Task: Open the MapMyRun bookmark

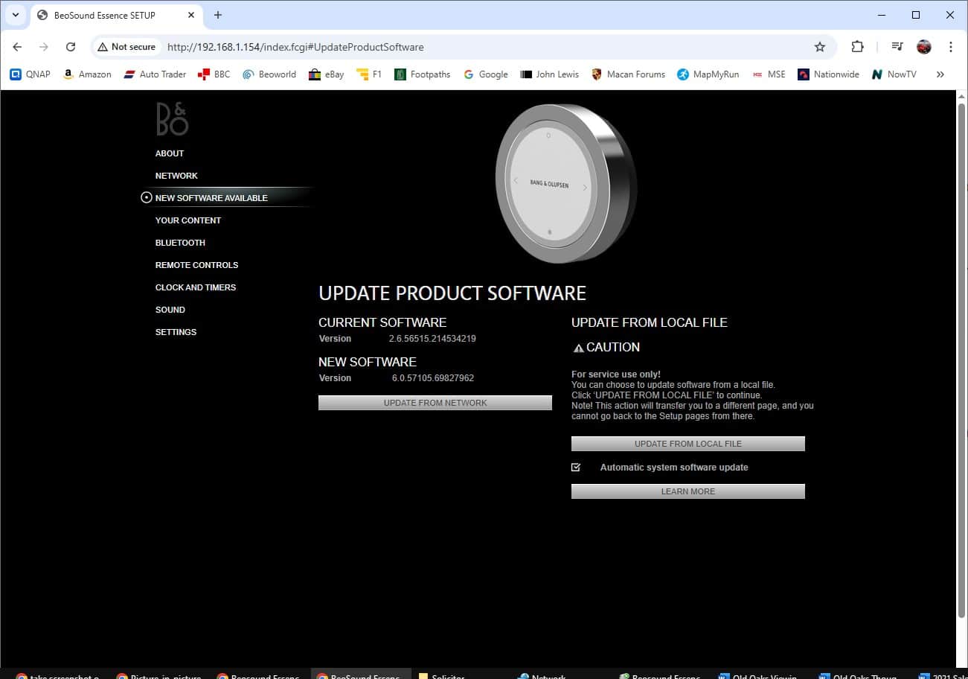Action: (x=708, y=74)
